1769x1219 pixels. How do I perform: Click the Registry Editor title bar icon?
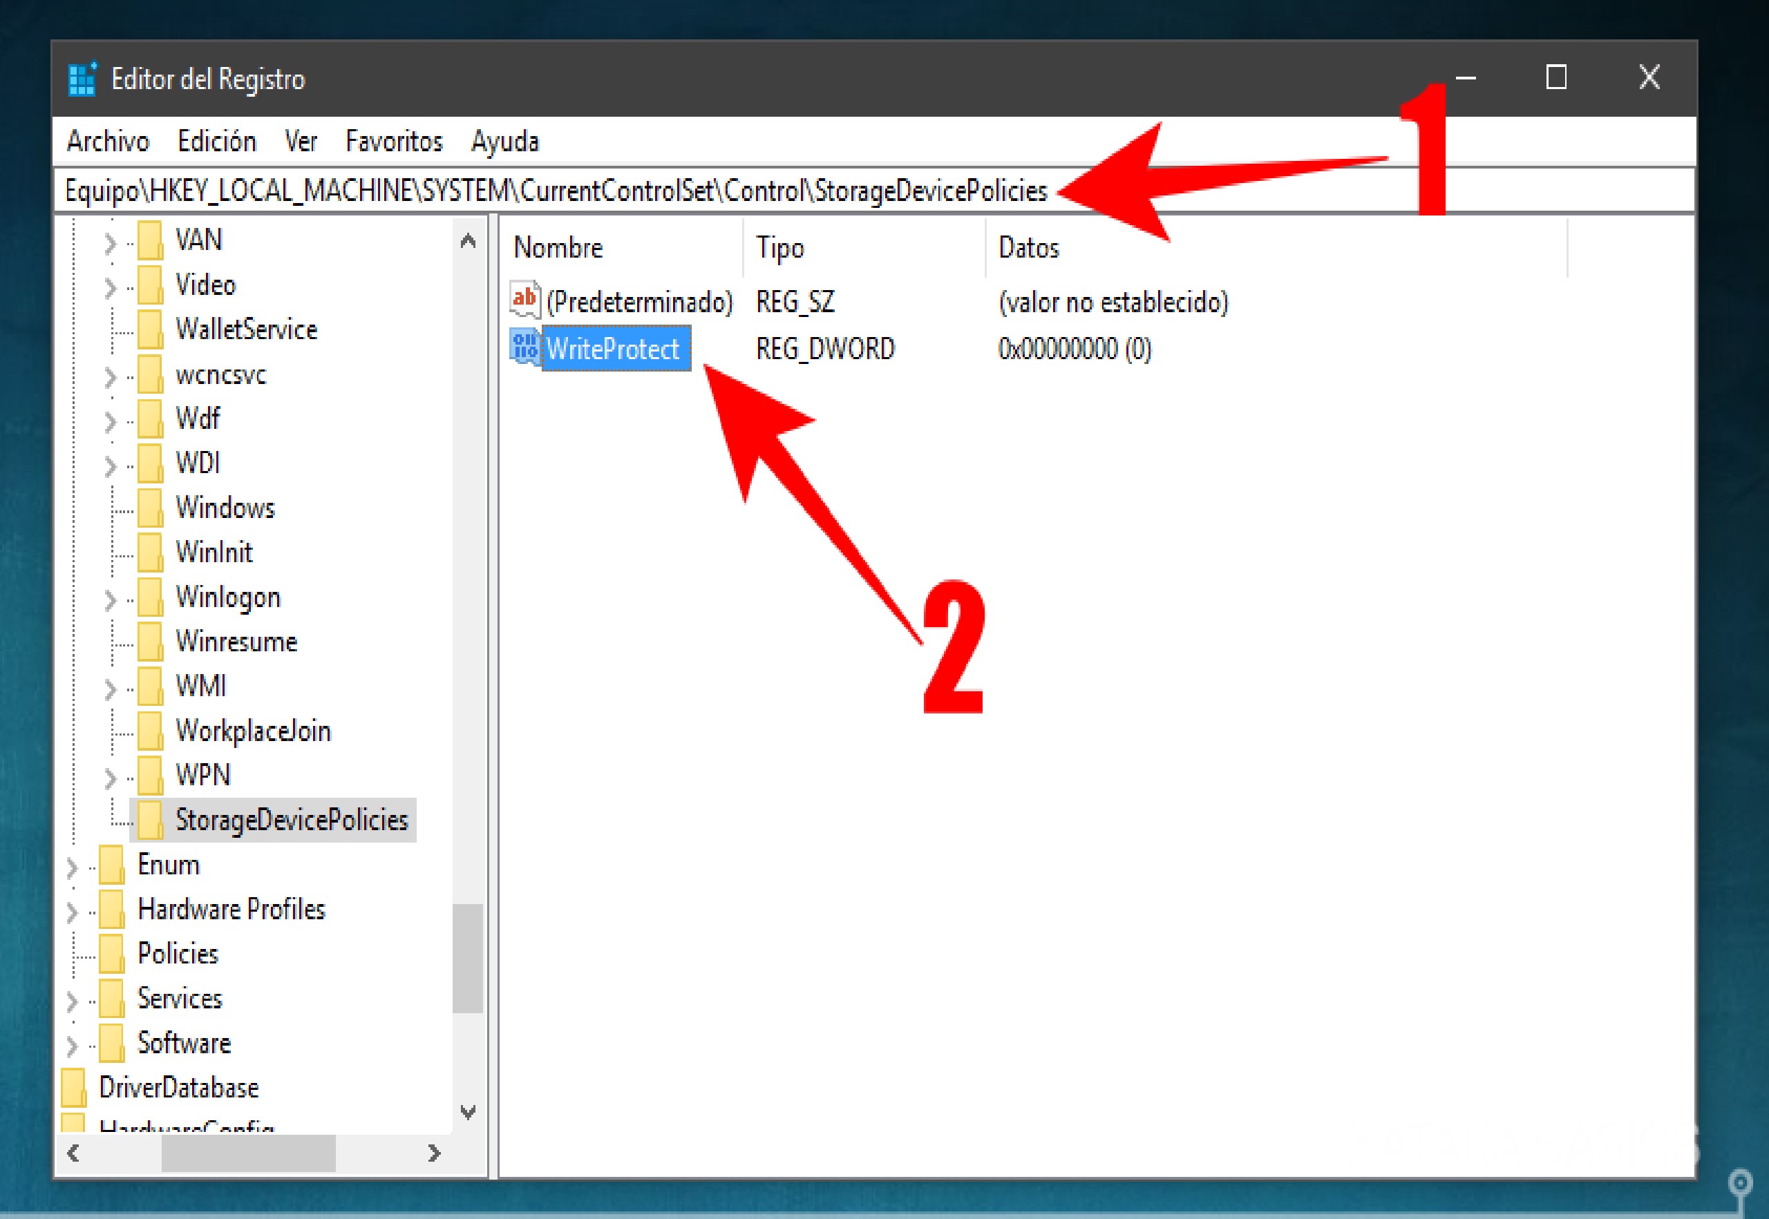tap(82, 79)
